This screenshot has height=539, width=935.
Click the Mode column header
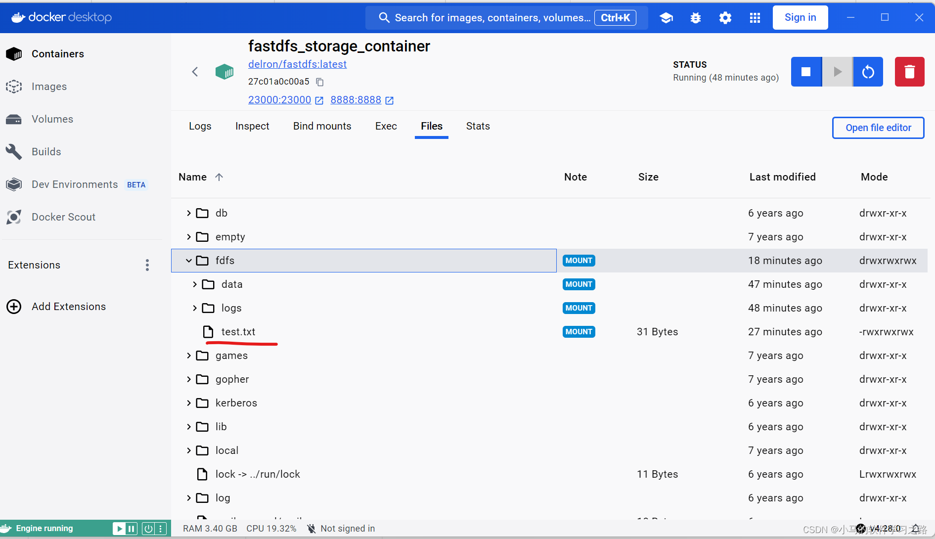(874, 177)
